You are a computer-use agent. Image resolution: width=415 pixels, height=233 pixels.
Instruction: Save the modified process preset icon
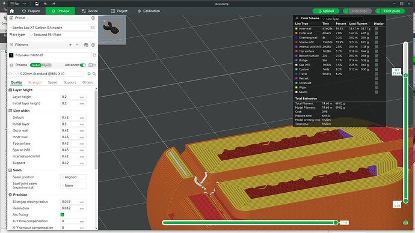point(89,74)
